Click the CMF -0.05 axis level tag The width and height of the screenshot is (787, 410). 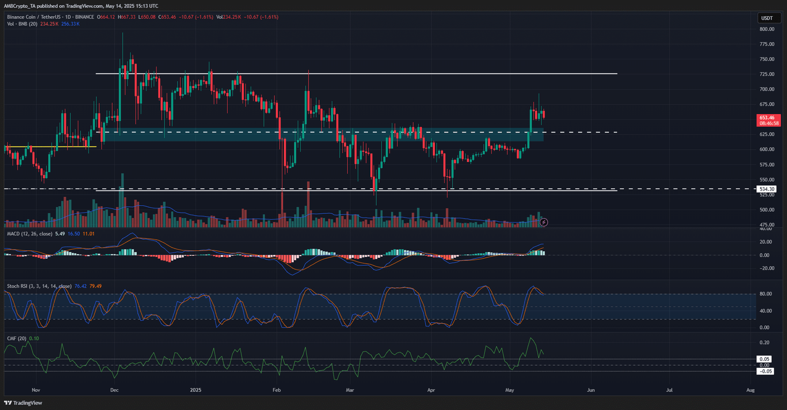765,371
